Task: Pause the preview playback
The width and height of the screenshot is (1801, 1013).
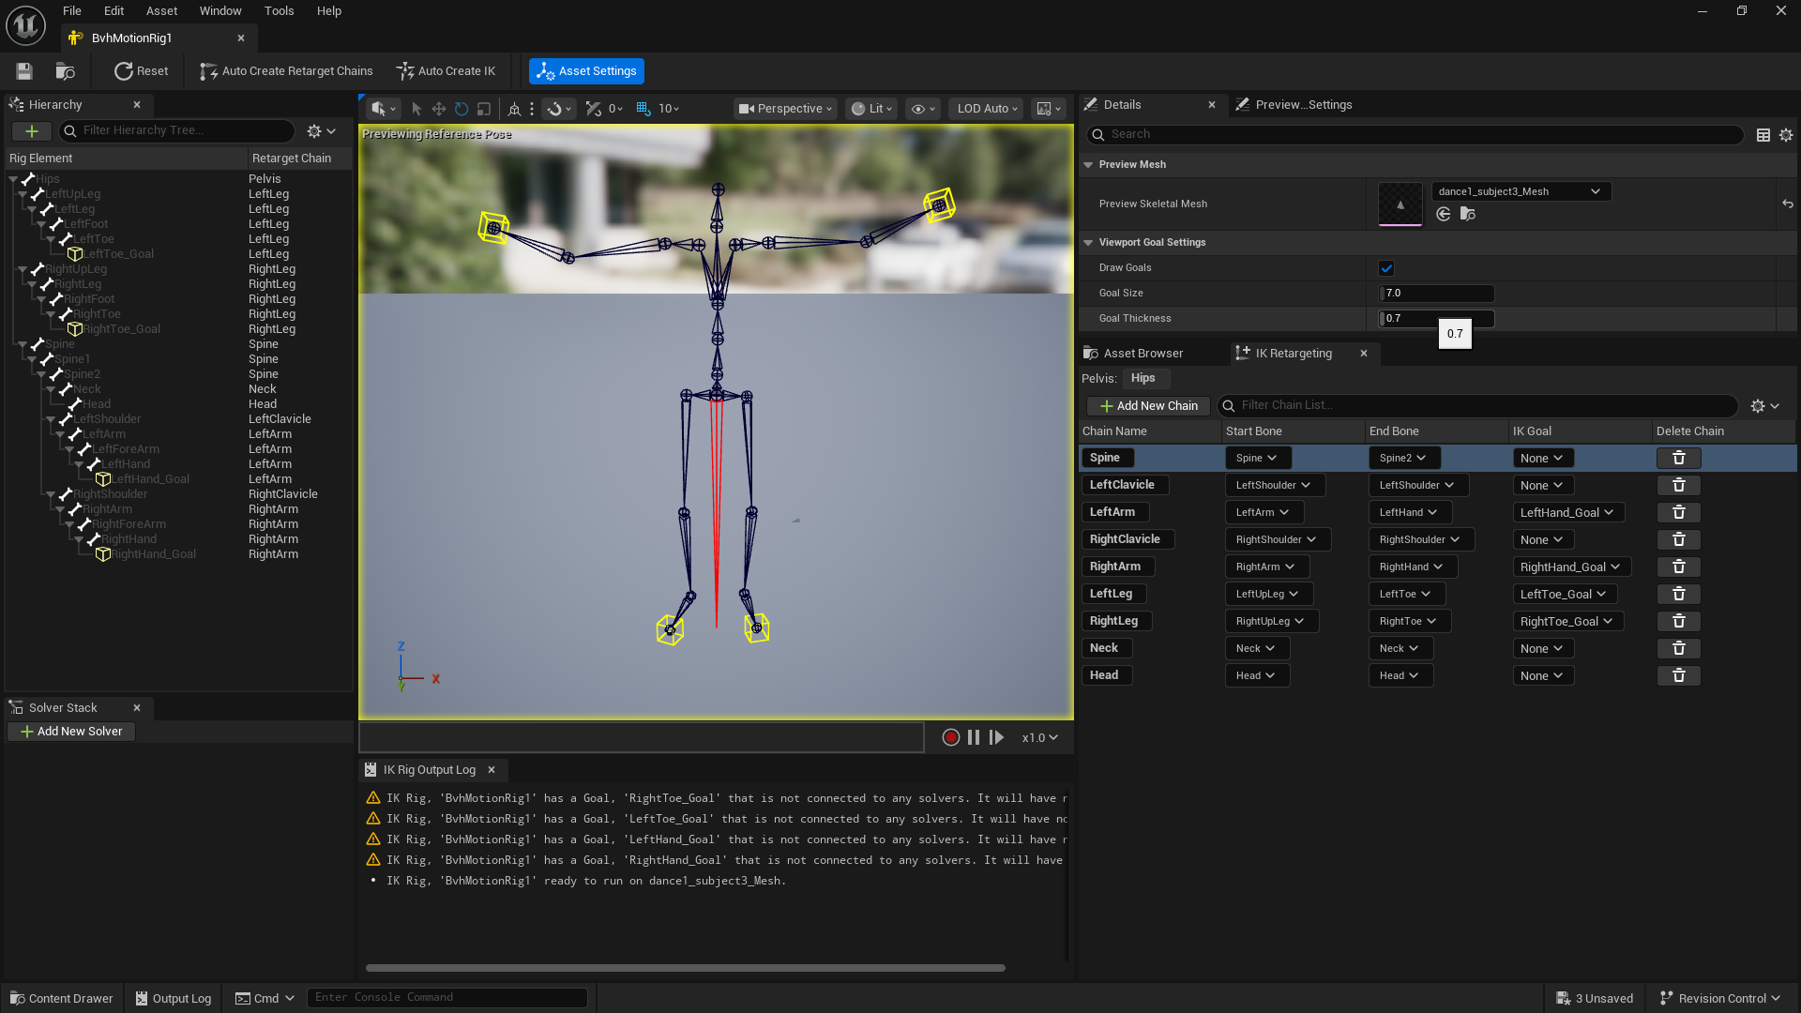Action: 974,737
